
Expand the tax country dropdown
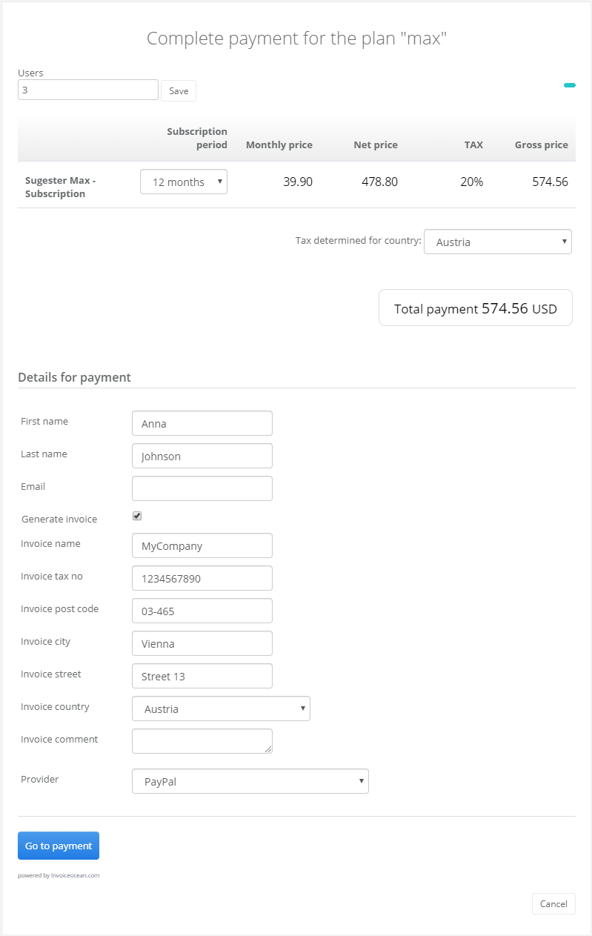click(497, 242)
